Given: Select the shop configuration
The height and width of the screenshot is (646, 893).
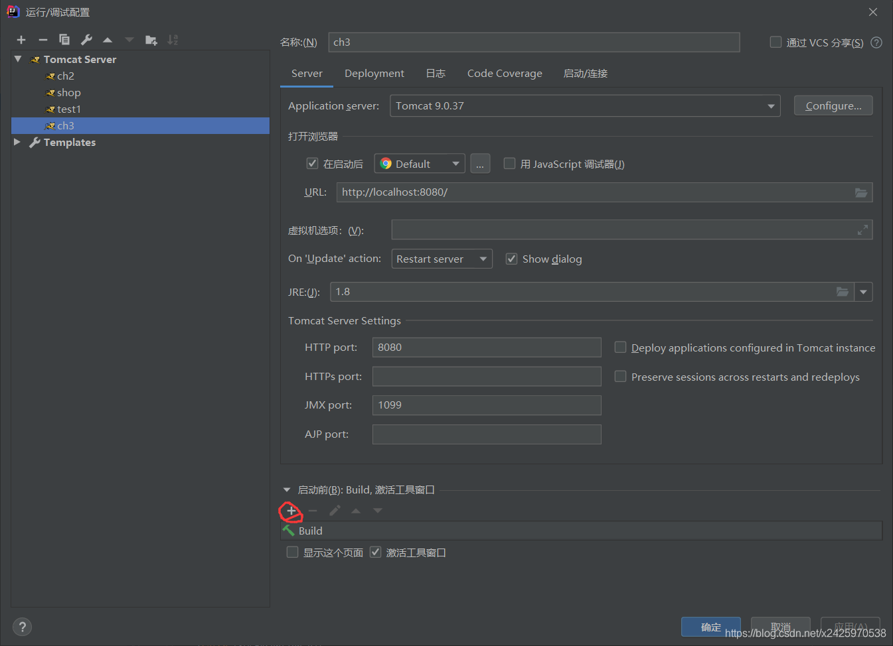Looking at the screenshot, I should click(x=68, y=92).
